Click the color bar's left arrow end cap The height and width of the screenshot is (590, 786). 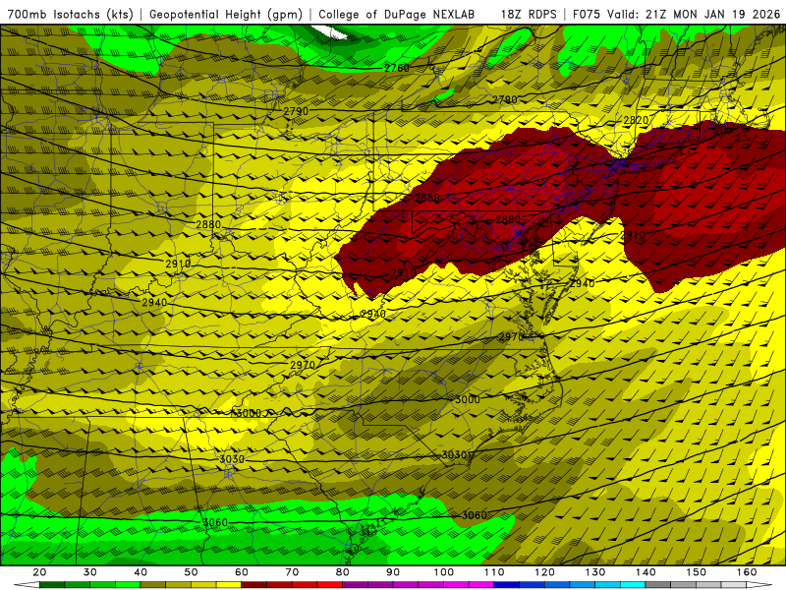click(27, 584)
